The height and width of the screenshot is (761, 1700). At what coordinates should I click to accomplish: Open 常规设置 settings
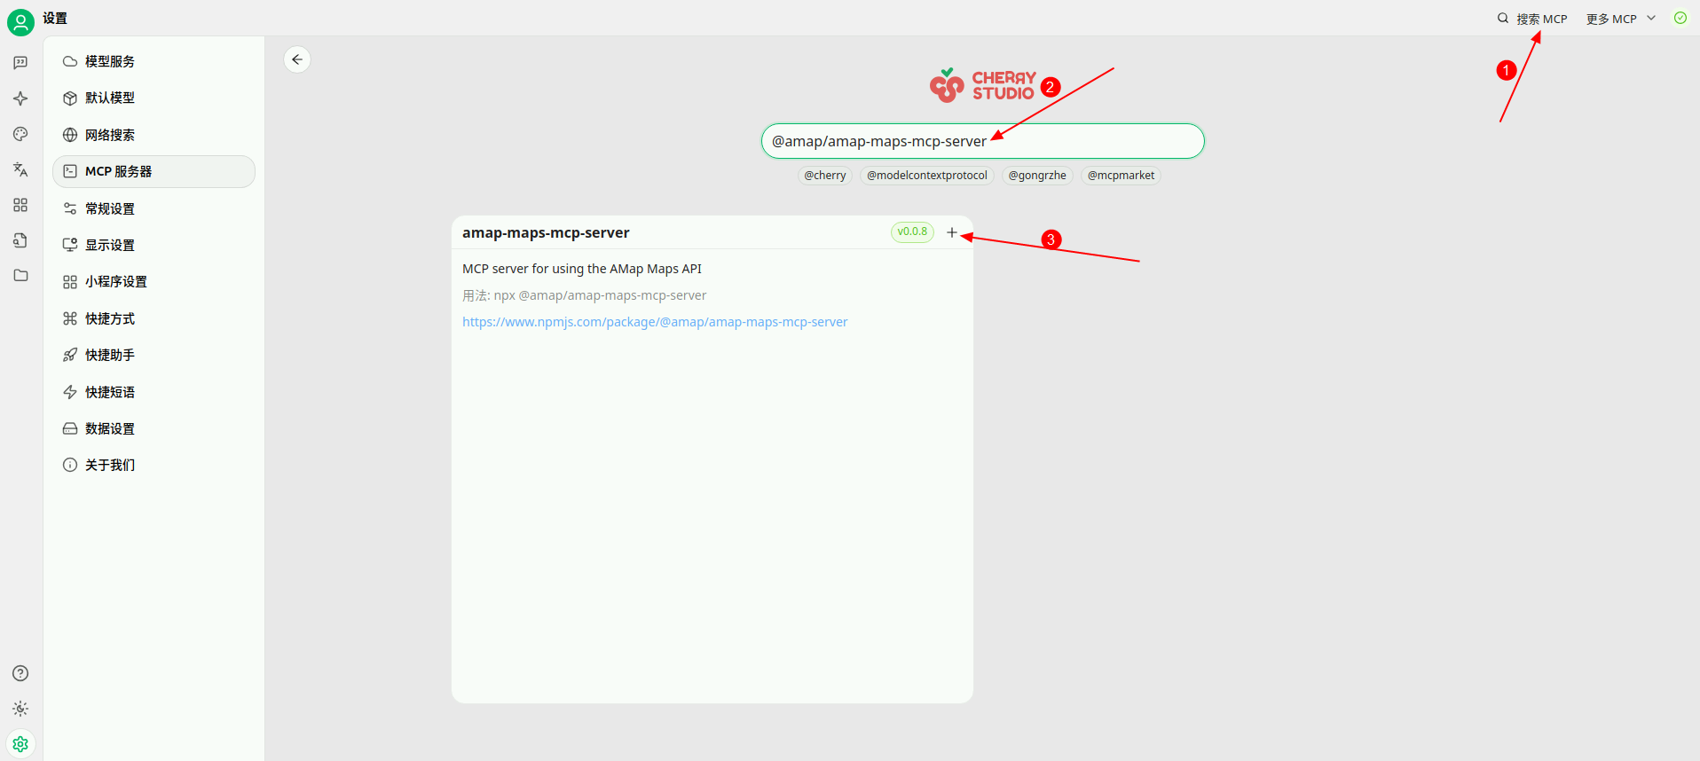tap(153, 208)
